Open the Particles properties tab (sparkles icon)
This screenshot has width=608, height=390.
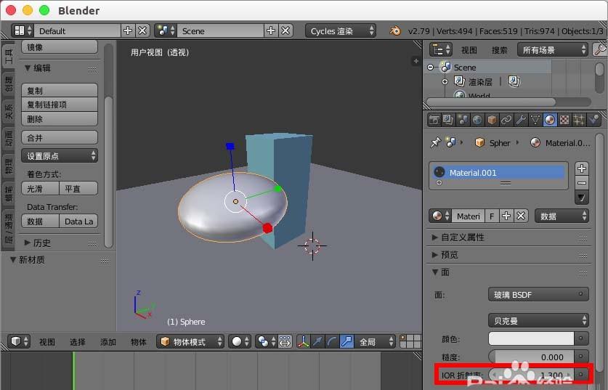click(578, 120)
